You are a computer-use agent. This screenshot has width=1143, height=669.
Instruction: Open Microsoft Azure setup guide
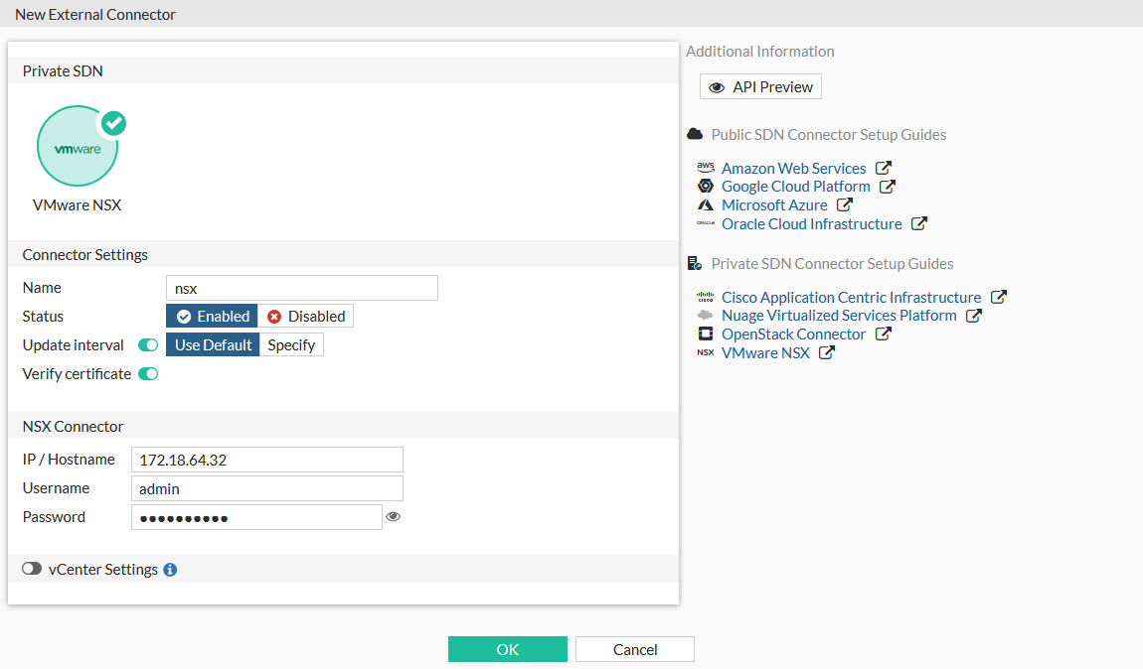774,205
